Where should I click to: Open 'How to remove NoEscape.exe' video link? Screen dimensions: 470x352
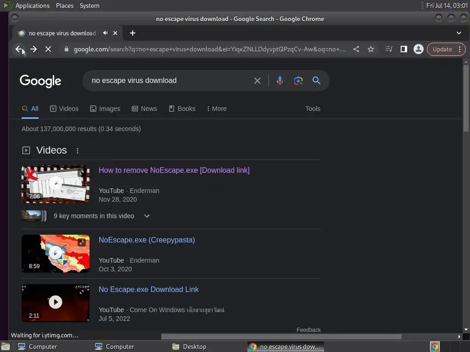coord(174,170)
